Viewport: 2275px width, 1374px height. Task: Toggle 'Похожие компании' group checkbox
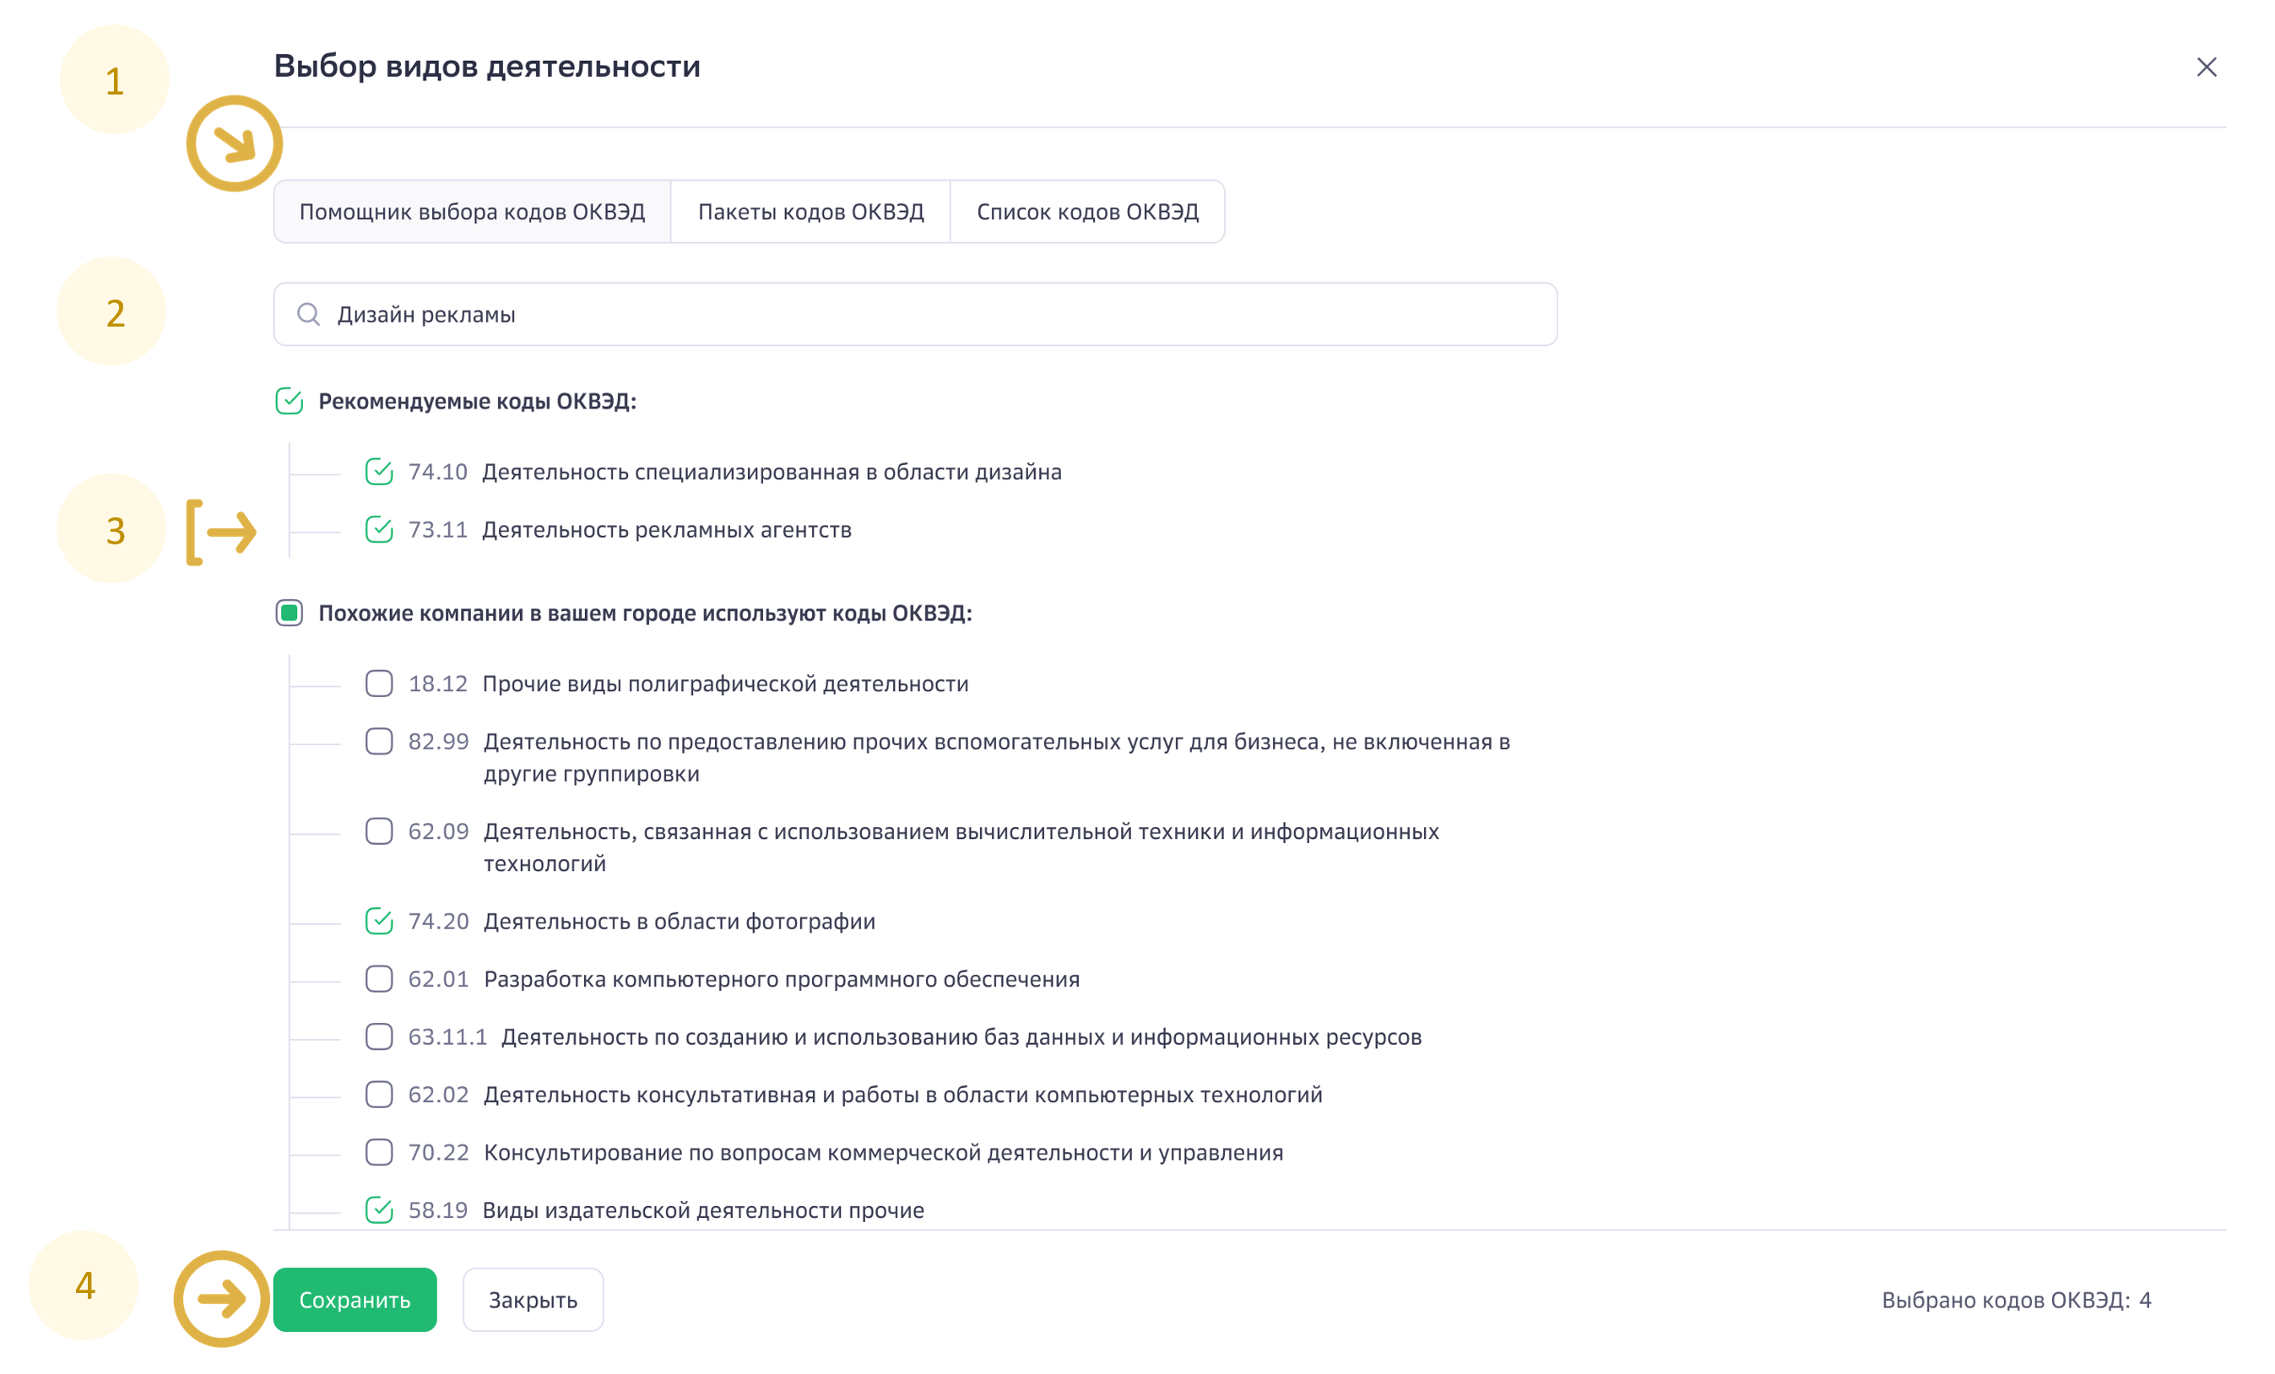[x=289, y=613]
